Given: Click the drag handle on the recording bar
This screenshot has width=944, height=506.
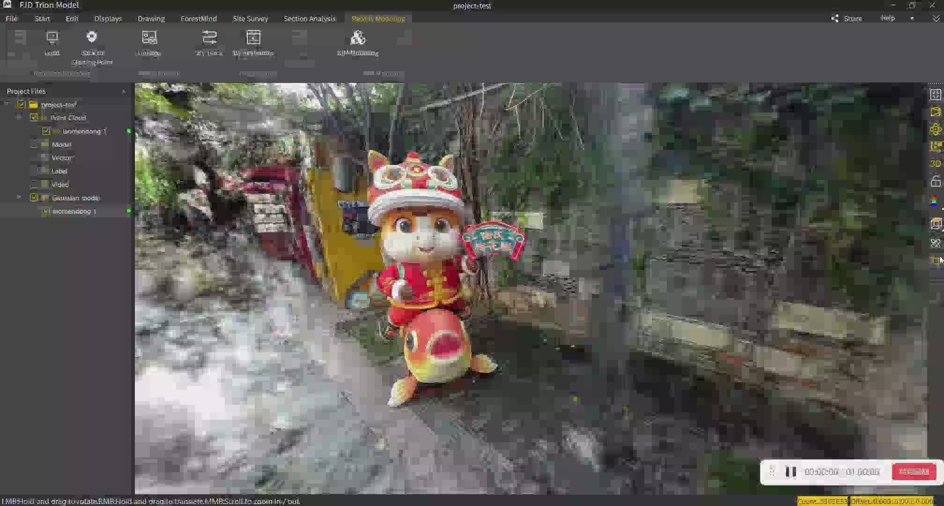Looking at the screenshot, I should coord(772,472).
